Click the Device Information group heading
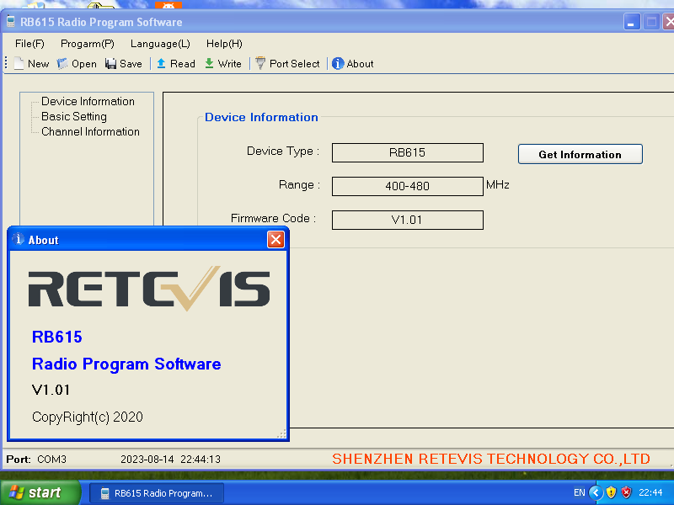Screen dimensions: 674x505 261,117
